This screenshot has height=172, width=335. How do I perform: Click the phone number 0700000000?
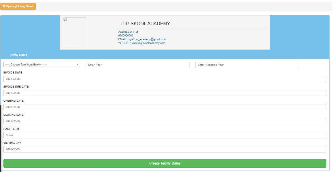(126, 36)
